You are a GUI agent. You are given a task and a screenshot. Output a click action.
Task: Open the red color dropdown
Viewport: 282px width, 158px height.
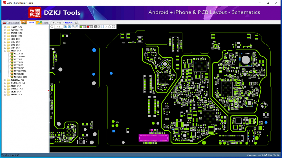(x=91, y=27)
